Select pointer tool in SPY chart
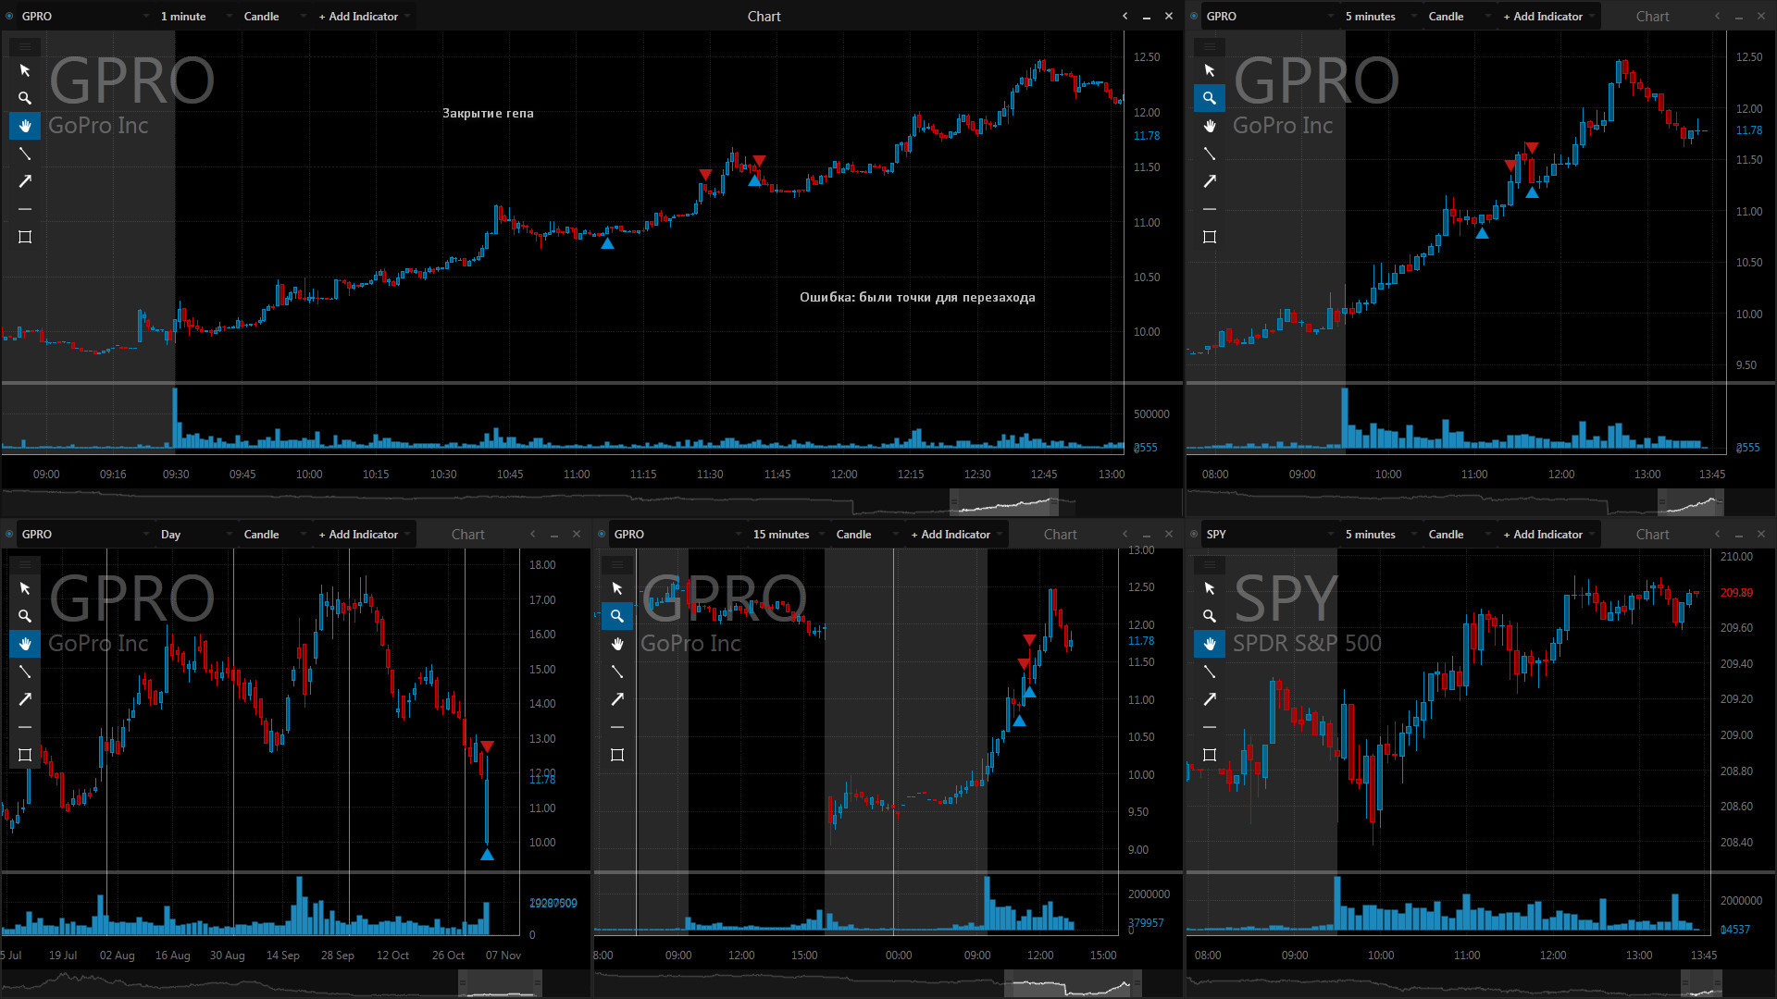 [x=1210, y=588]
